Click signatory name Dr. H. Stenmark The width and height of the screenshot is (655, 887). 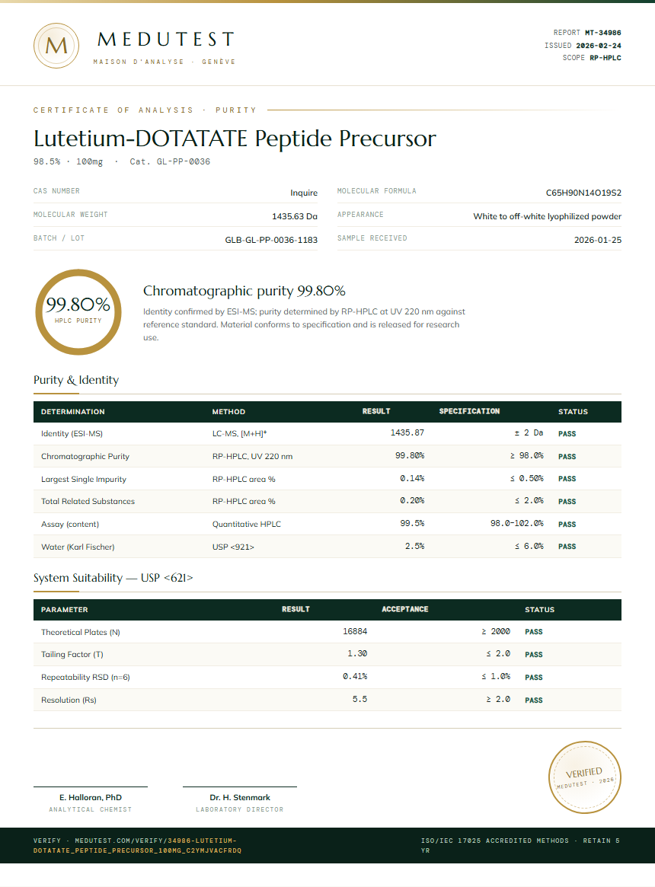click(240, 798)
